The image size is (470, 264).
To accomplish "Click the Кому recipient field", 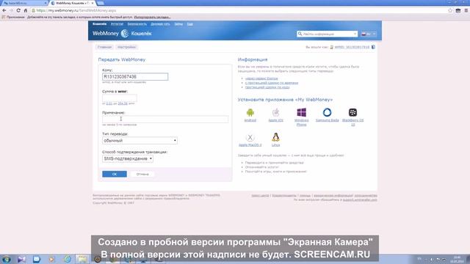I will tap(135, 76).
